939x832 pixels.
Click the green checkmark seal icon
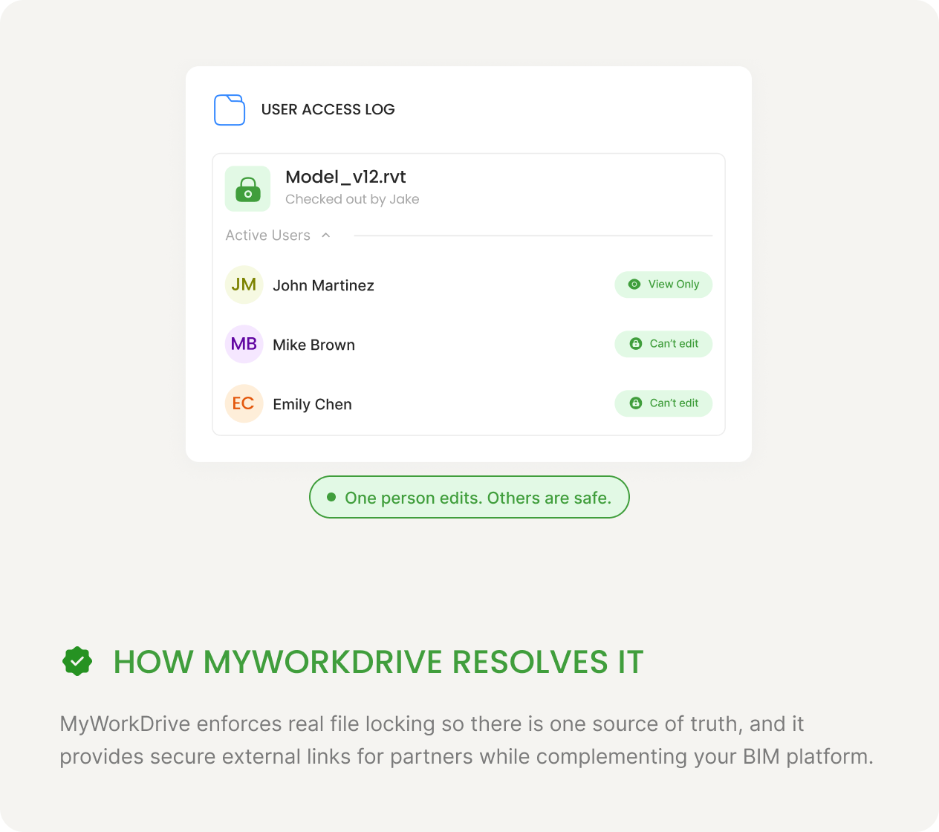[x=77, y=661]
